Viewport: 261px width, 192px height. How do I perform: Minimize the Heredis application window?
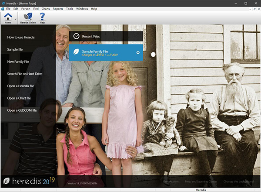click(236, 3)
